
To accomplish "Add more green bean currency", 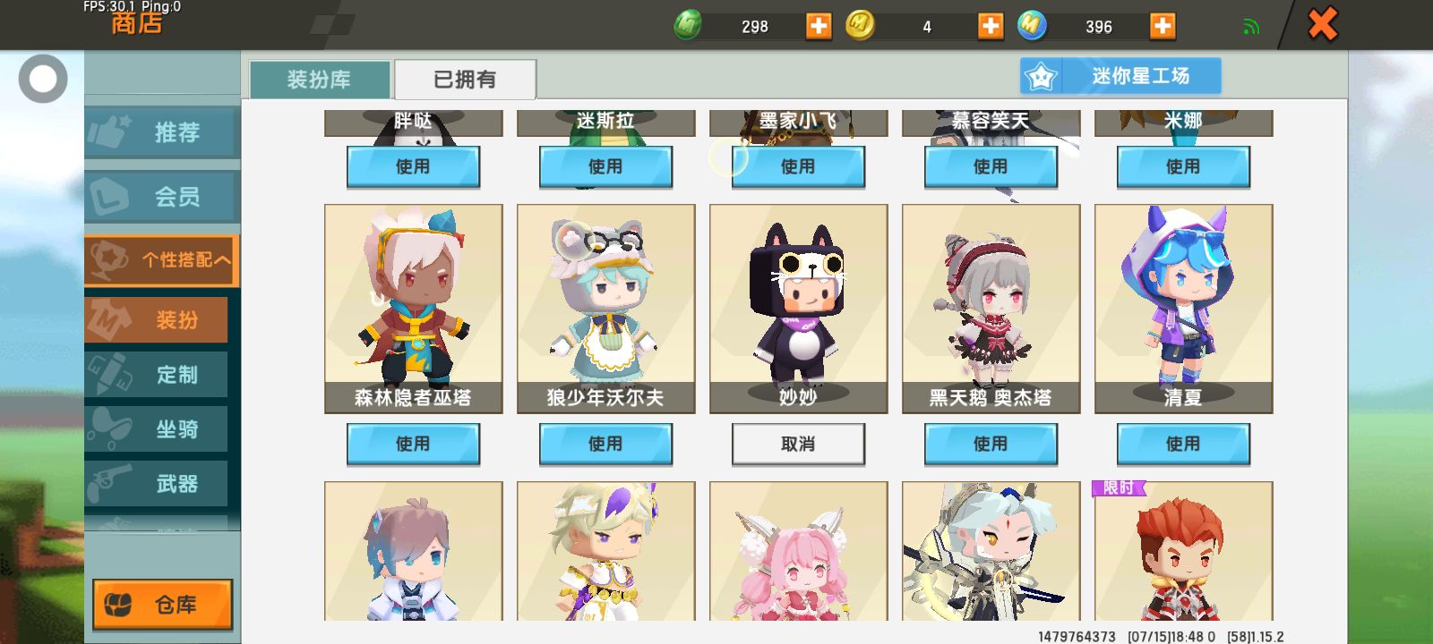I will 819,26.
